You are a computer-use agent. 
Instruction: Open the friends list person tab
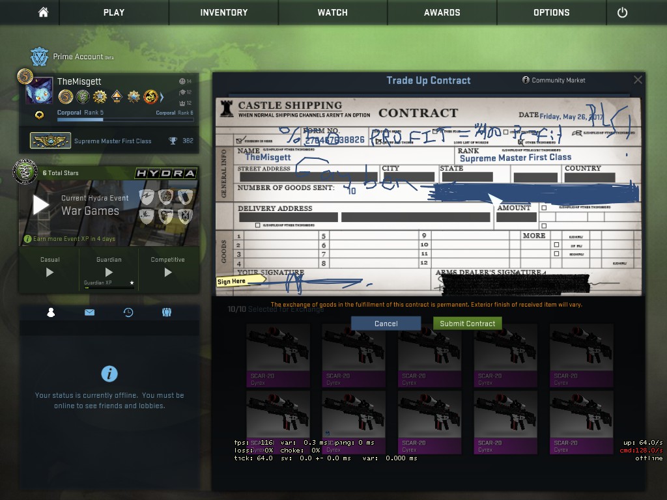[x=51, y=312]
